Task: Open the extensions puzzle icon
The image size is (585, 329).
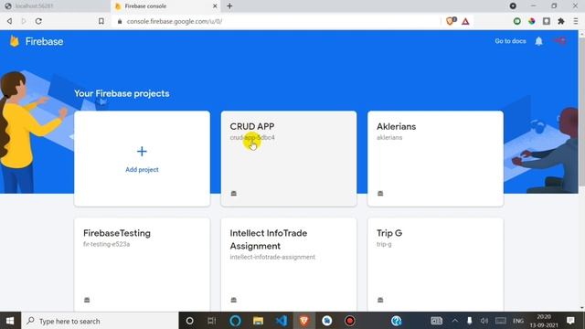Action: pyautogui.click(x=560, y=21)
